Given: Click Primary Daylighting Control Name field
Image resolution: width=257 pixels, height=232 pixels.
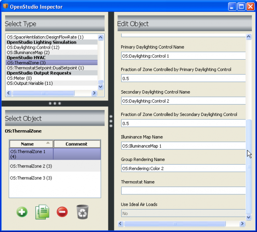Looking at the screenshot, I should click(183, 56).
